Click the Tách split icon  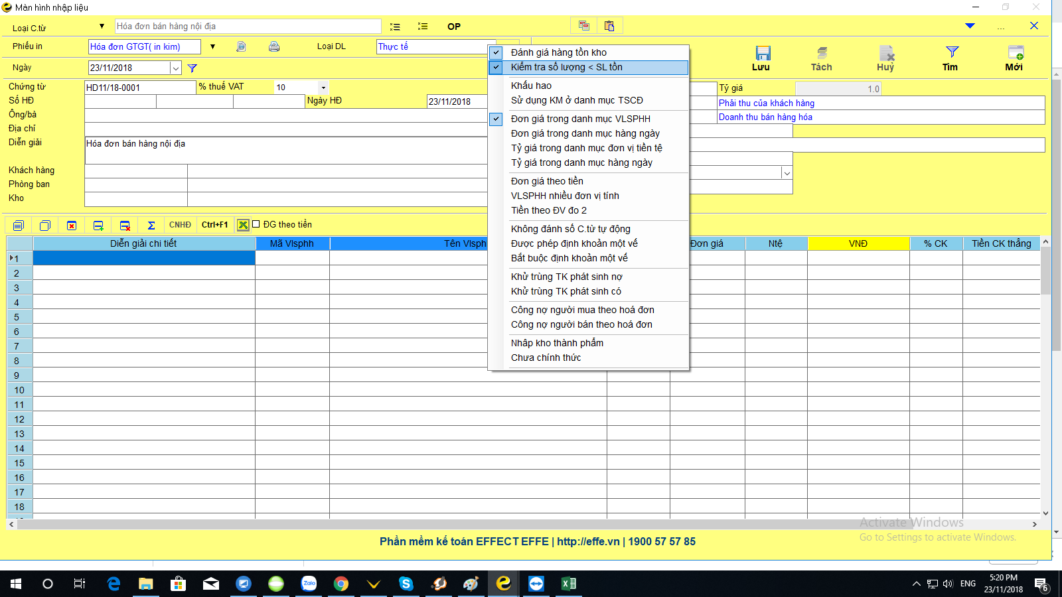click(822, 53)
